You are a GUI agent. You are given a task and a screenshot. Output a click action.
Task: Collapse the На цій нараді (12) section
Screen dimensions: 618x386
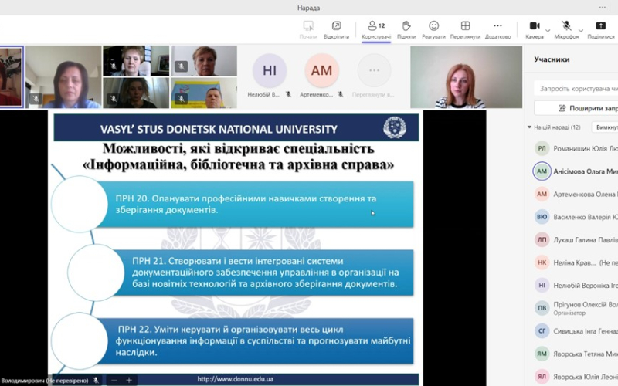529,127
